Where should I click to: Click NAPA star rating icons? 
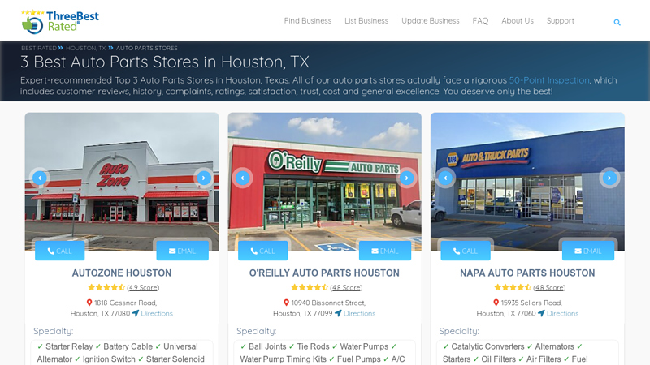click(x=513, y=287)
